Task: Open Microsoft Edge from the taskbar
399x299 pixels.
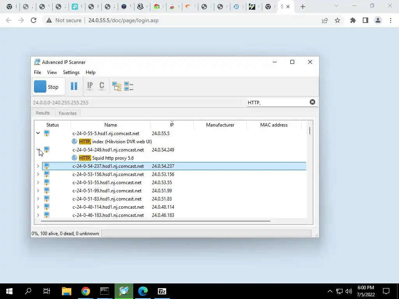Action: pos(143,291)
